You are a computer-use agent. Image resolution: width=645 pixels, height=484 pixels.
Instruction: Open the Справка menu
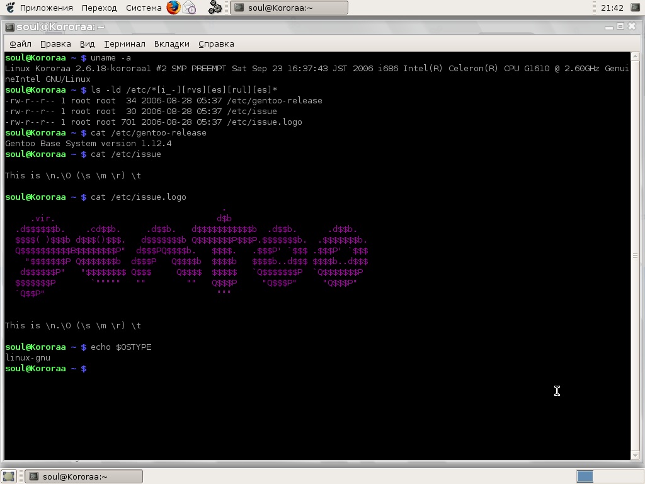tap(217, 43)
